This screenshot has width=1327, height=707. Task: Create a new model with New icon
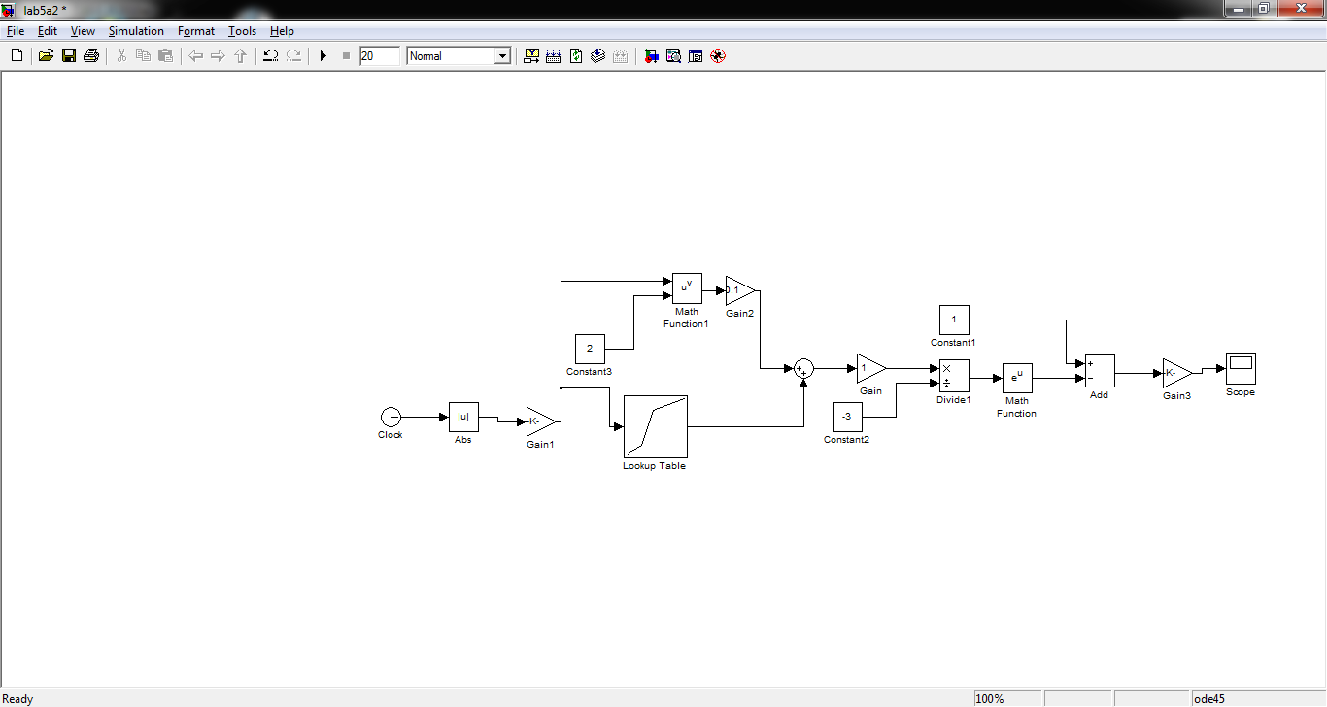[17, 56]
